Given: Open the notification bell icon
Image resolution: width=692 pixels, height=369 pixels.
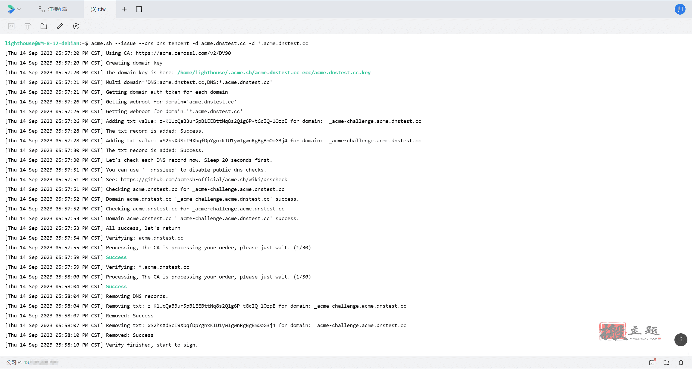Looking at the screenshot, I should pos(681,362).
